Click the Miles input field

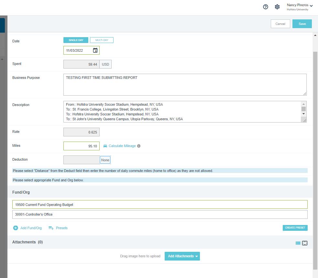[81, 146]
